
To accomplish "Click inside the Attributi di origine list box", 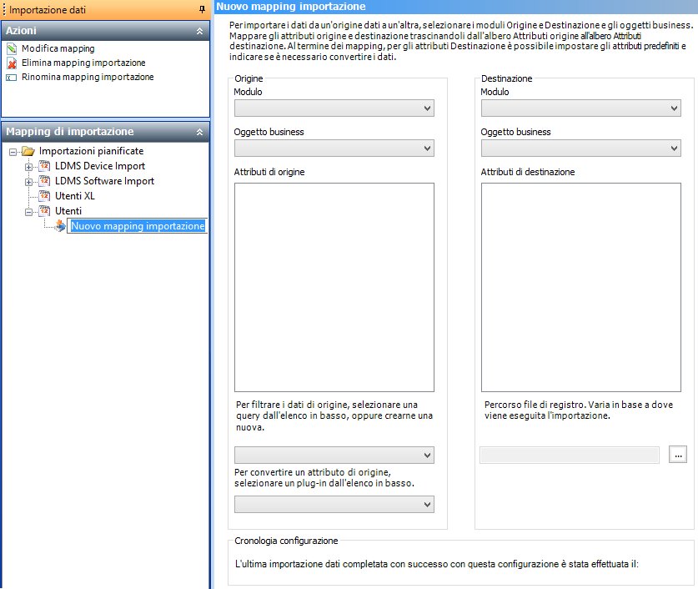I will click(x=334, y=287).
